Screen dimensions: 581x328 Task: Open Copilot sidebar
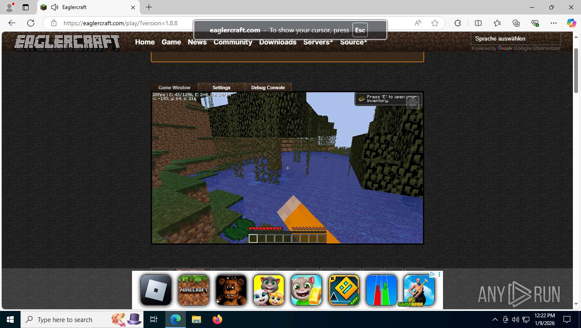click(572, 23)
